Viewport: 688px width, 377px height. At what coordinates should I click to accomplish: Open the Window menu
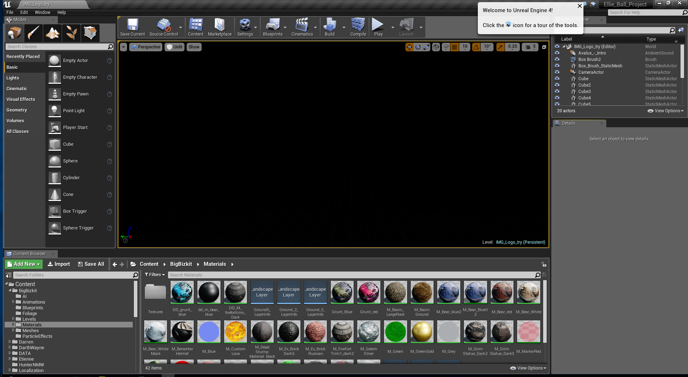[x=42, y=12]
